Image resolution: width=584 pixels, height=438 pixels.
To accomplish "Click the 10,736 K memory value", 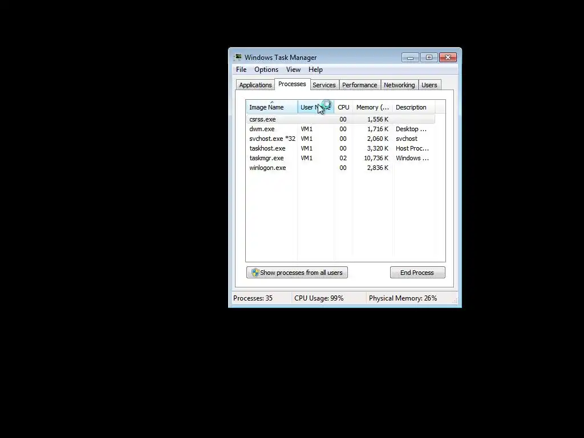I will [x=376, y=158].
